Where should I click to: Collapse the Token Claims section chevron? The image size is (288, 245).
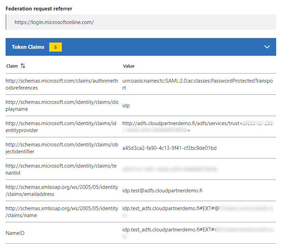click(267, 47)
